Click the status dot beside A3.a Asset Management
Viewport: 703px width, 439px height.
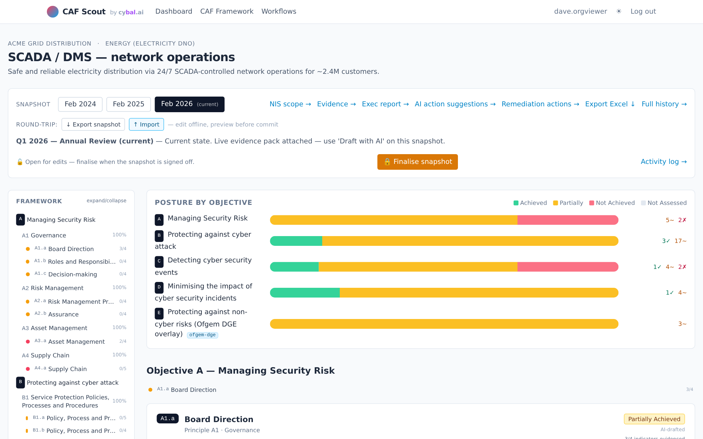point(27,341)
